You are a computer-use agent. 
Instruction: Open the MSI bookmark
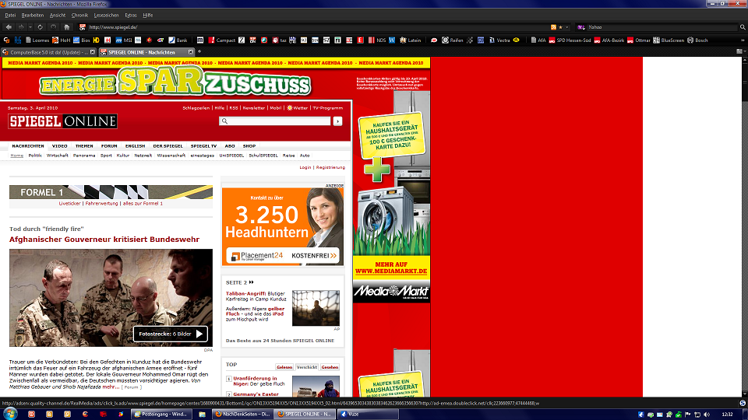click(x=124, y=40)
